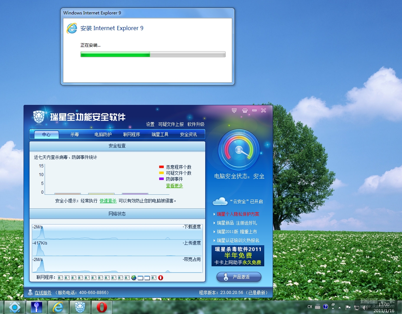The width and height of the screenshot is (402, 314).
Task: Click the volume speaker tray icon
Action: [x=364, y=307]
